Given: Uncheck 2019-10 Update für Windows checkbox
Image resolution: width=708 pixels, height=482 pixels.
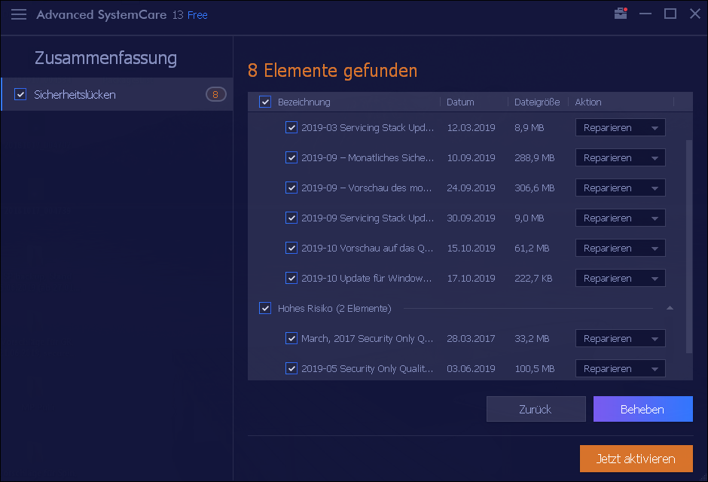Looking at the screenshot, I should pyautogui.click(x=291, y=278).
